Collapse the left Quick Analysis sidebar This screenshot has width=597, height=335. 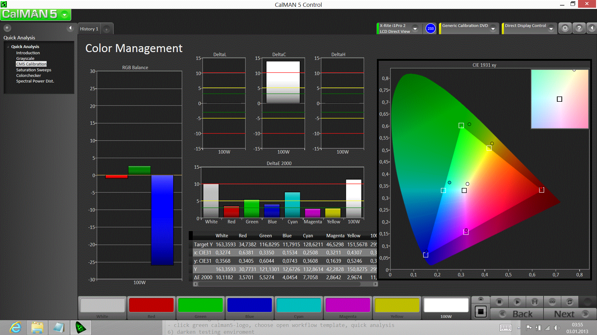click(70, 28)
